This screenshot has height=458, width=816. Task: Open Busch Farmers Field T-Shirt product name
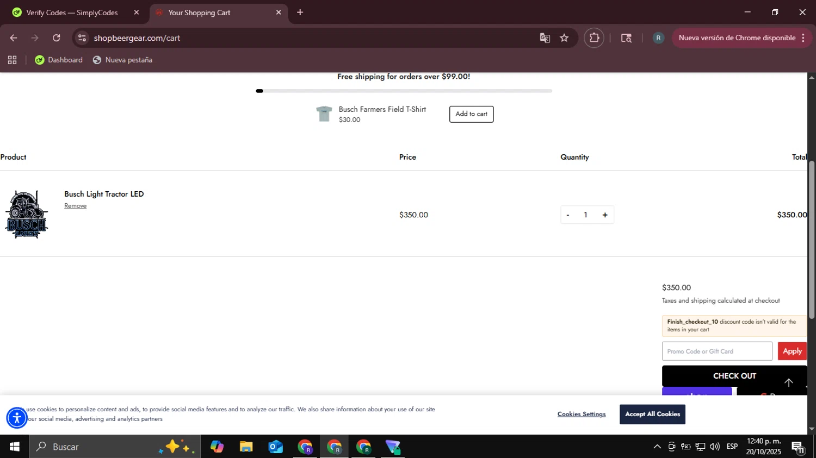coord(382,109)
